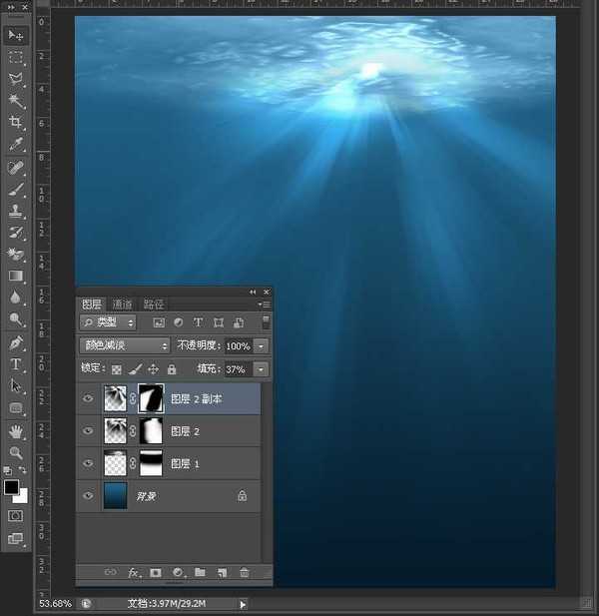Toggle visibility of 图层 1 layer

pyautogui.click(x=89, y=463)
